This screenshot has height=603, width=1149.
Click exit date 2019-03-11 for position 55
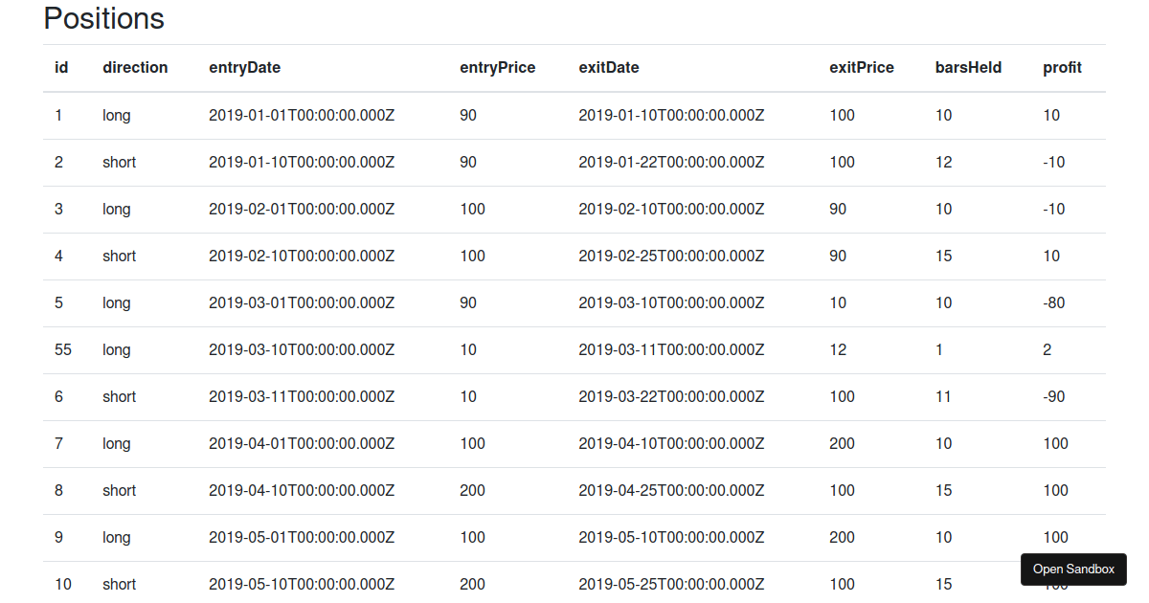671,349
